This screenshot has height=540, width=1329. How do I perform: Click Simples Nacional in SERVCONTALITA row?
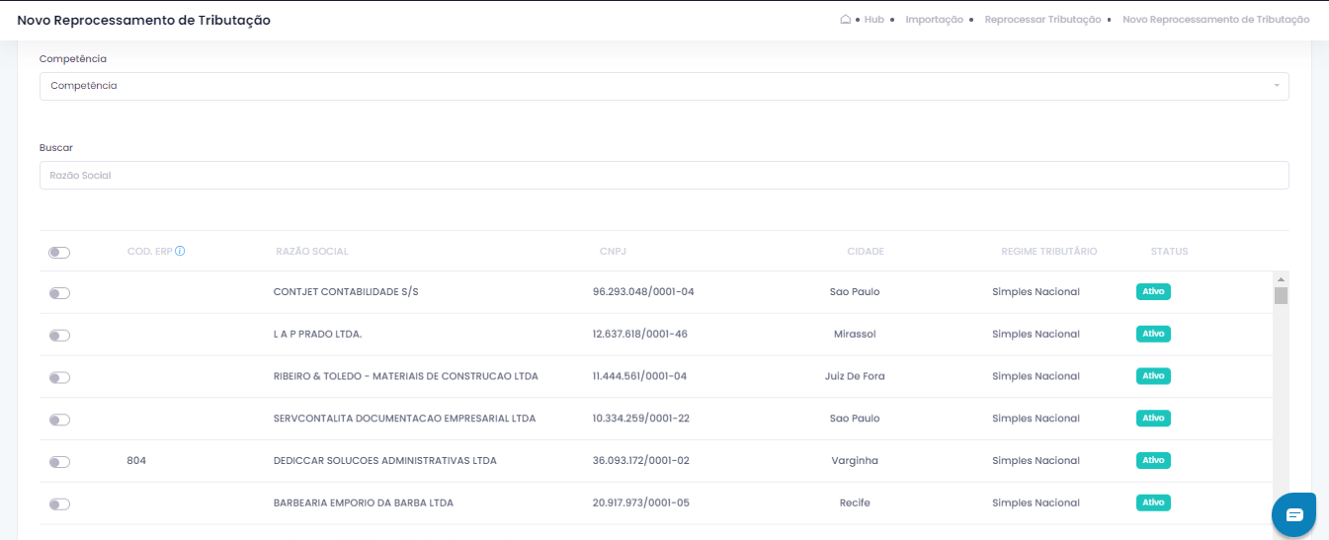click(1036, 419)
